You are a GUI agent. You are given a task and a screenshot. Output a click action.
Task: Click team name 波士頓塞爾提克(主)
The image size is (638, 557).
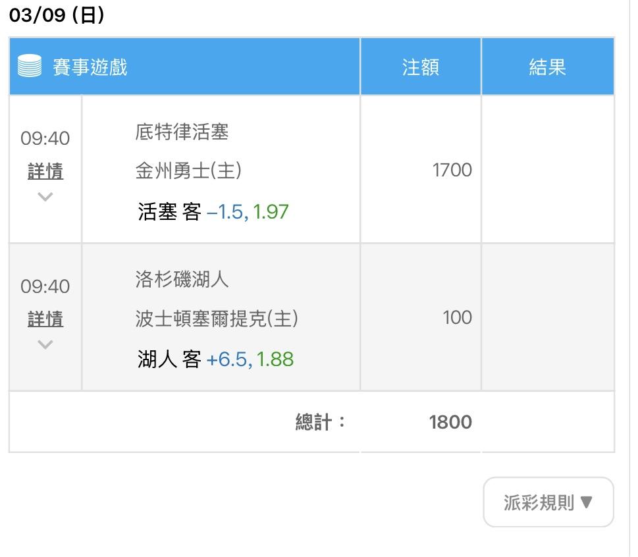[217, 318]
